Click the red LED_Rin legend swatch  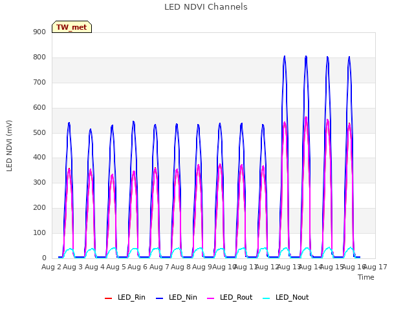coord(108,298)
